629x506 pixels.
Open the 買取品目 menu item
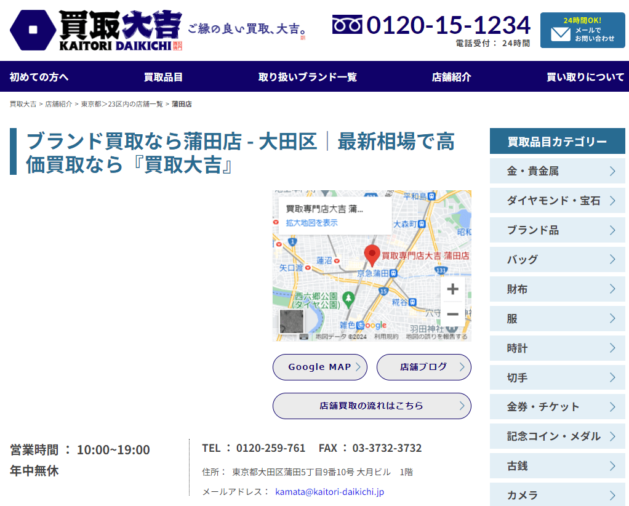[x=163, y=77]
